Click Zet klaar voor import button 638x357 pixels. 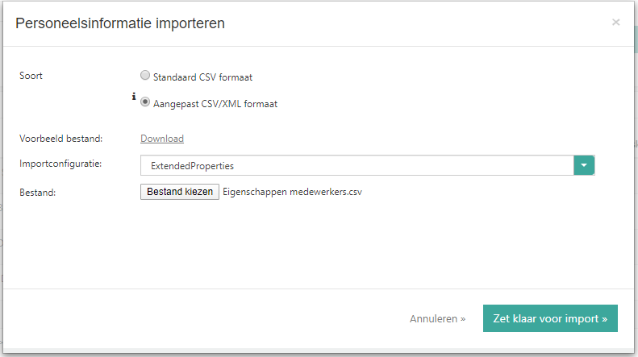point(550,318)
